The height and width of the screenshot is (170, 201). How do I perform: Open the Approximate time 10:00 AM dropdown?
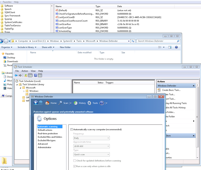(91, 146)
